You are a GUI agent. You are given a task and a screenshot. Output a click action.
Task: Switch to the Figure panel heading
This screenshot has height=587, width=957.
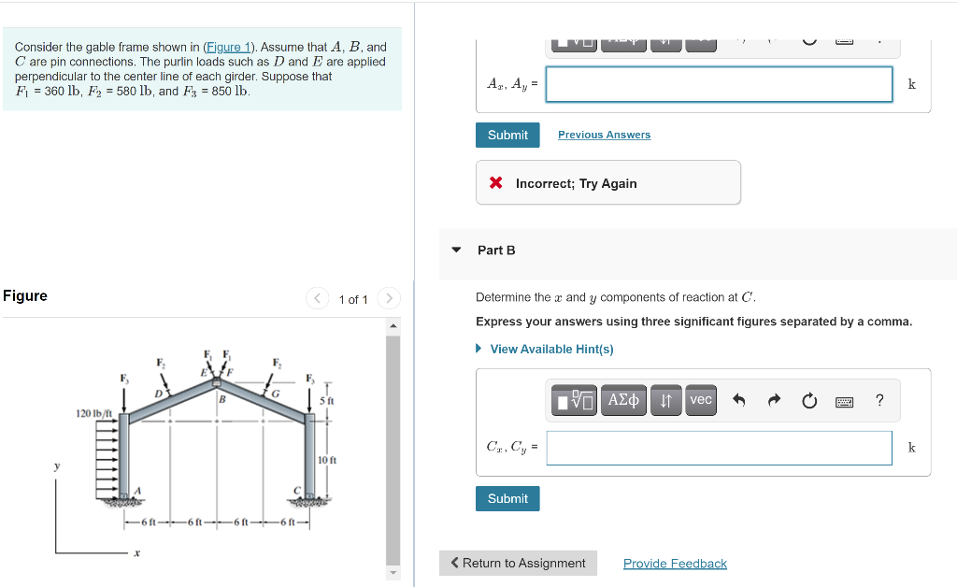pyautogui.click(x=25, y=295)
